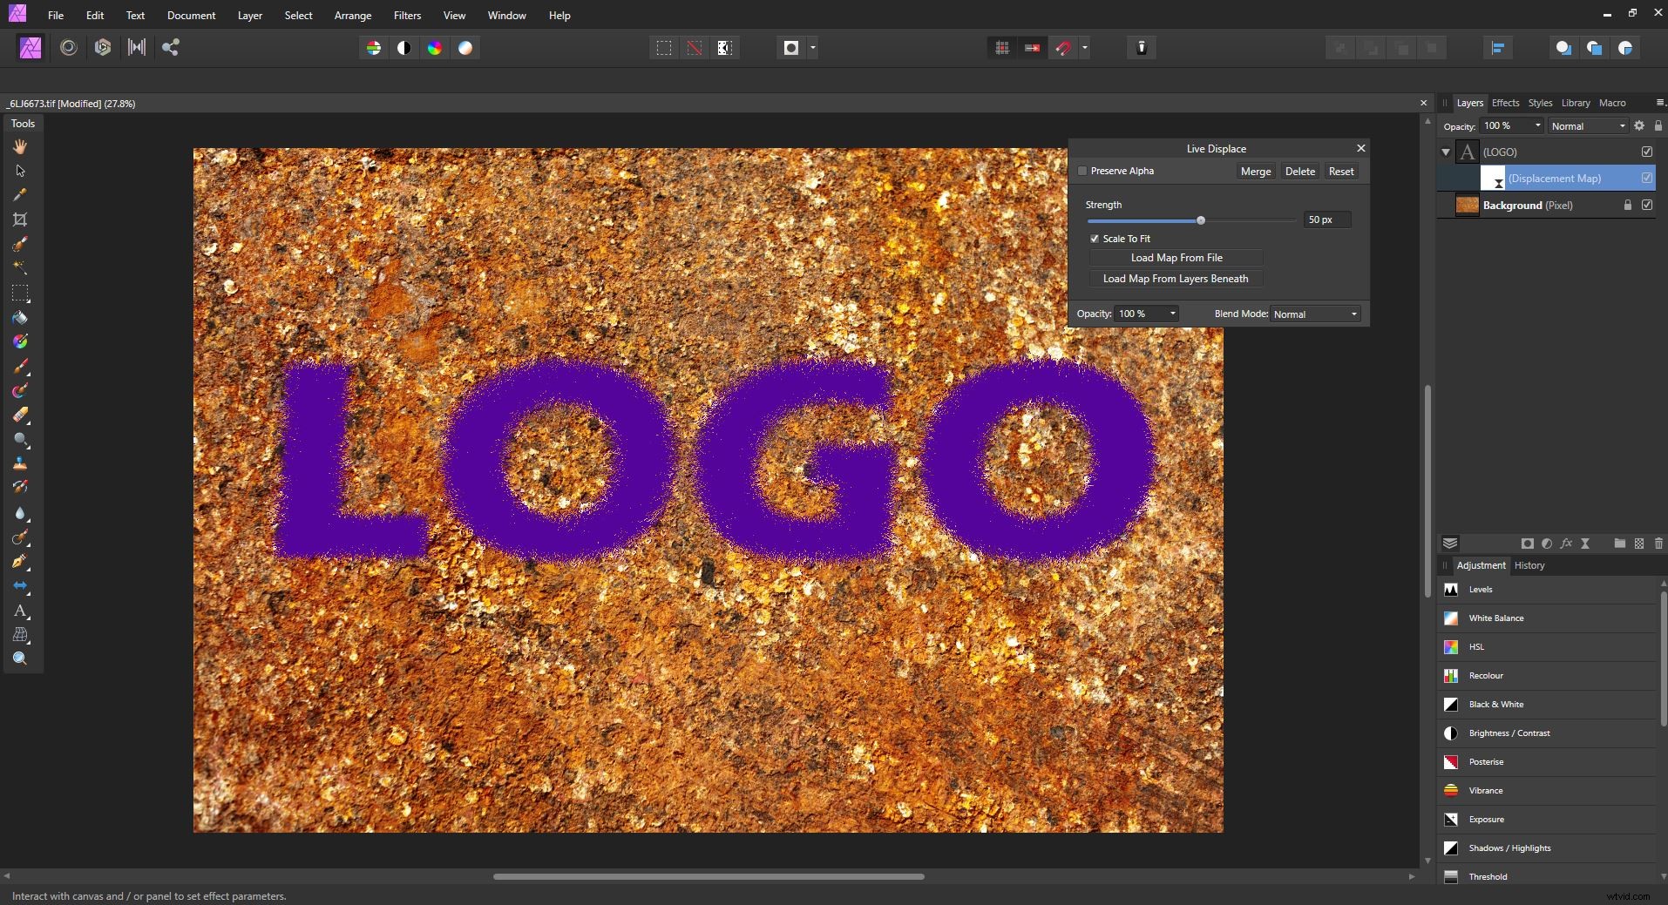Adjust the Strength slider handle
Image resolution: width=1668 pixels, height=905 pixels.
[x=1201, y=220]
